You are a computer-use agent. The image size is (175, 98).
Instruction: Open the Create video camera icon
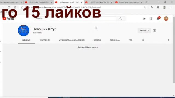tap(144, 19)
